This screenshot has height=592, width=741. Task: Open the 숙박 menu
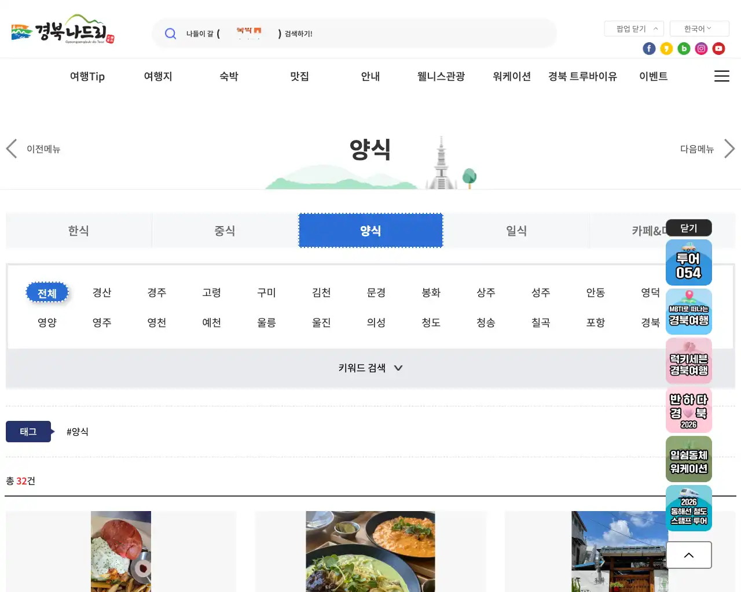pyautogui.click(x=229, y=76)
